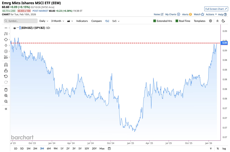The height and width of the screenshot is (152, 230).
Task: Delete drawings with the trash icon
Action: click(x=6, y=90)
